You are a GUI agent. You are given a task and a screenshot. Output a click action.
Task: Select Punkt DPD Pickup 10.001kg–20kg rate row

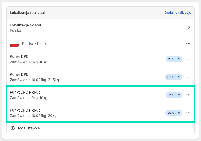[33, 113]
